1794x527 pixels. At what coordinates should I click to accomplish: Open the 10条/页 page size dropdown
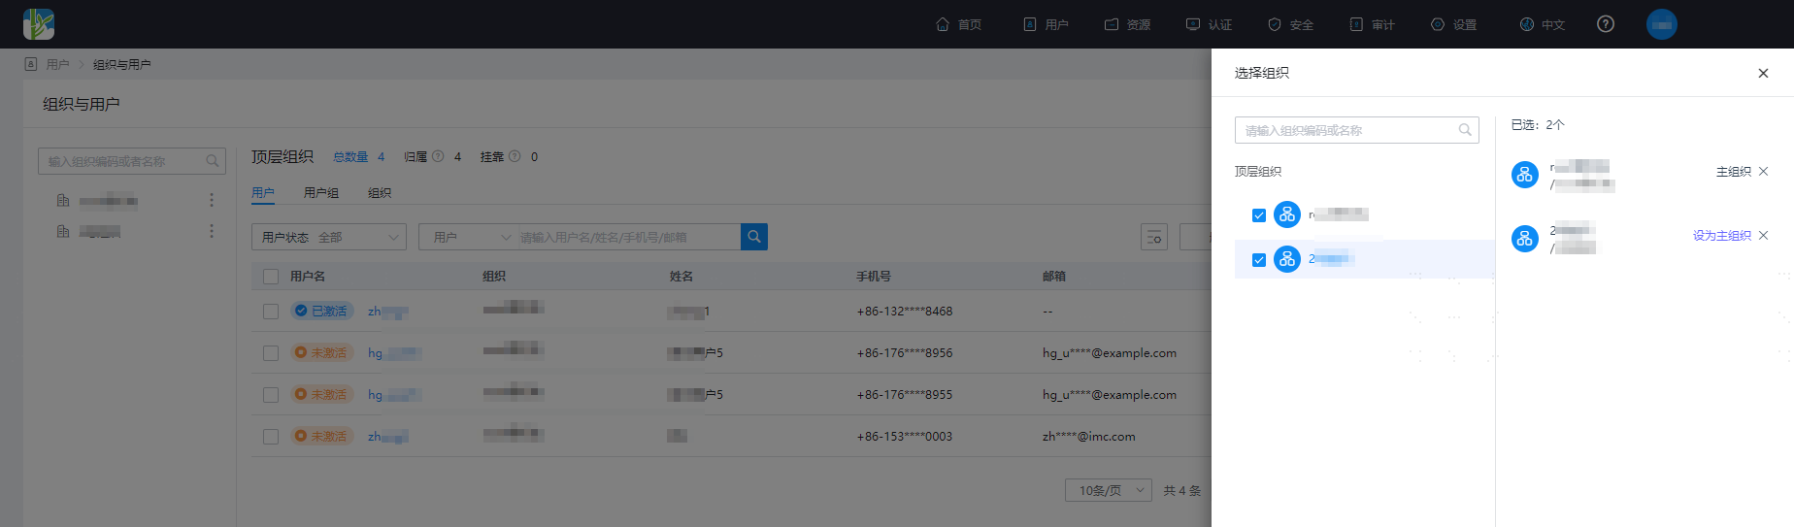tap(1109, 490)
